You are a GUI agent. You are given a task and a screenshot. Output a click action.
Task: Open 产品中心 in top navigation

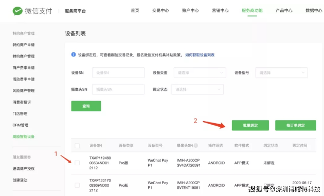[x=284, y=10]
